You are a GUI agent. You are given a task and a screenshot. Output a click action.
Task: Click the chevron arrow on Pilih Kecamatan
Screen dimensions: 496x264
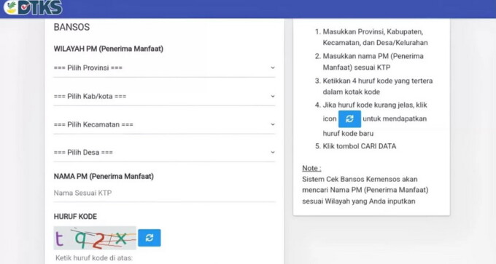273,124
